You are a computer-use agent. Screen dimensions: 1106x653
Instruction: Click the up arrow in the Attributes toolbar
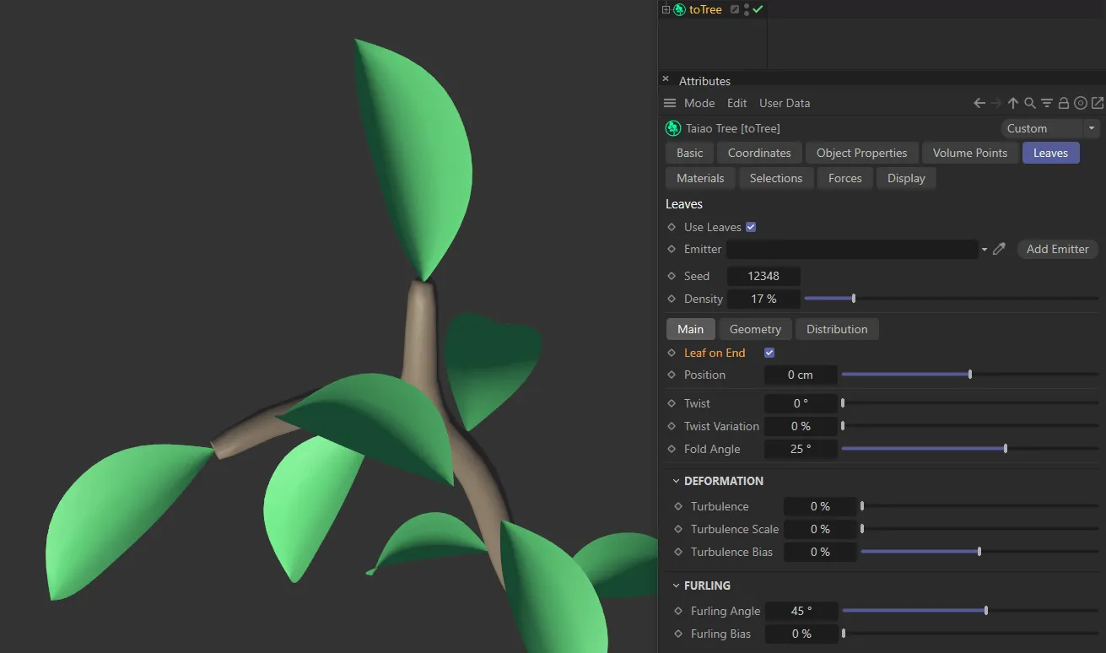1012,103
